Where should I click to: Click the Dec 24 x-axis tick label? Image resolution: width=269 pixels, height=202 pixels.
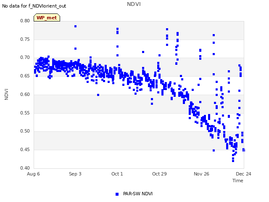243,174
